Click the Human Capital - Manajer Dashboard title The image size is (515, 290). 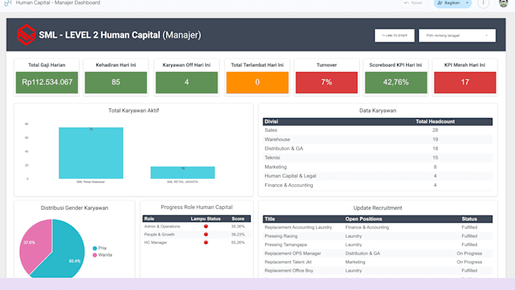pyautogui.click(x=58, y=2)
